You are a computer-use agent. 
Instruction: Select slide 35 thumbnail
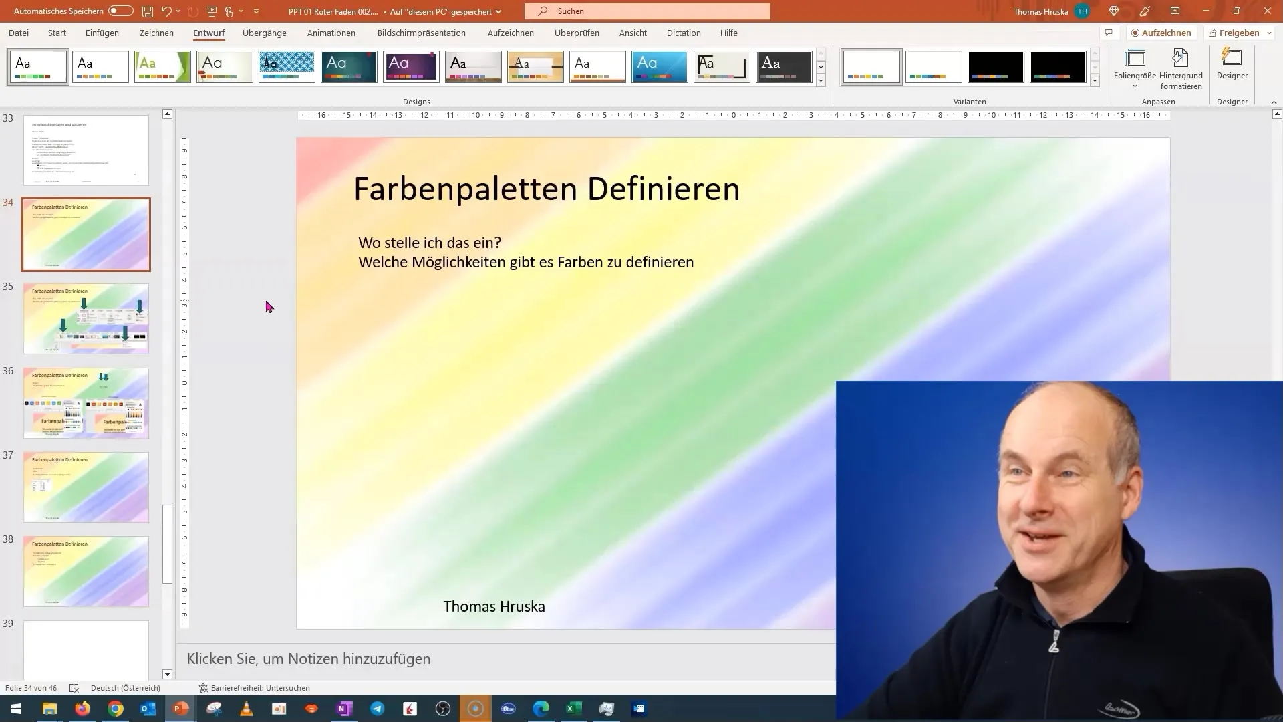coord(86,319)
